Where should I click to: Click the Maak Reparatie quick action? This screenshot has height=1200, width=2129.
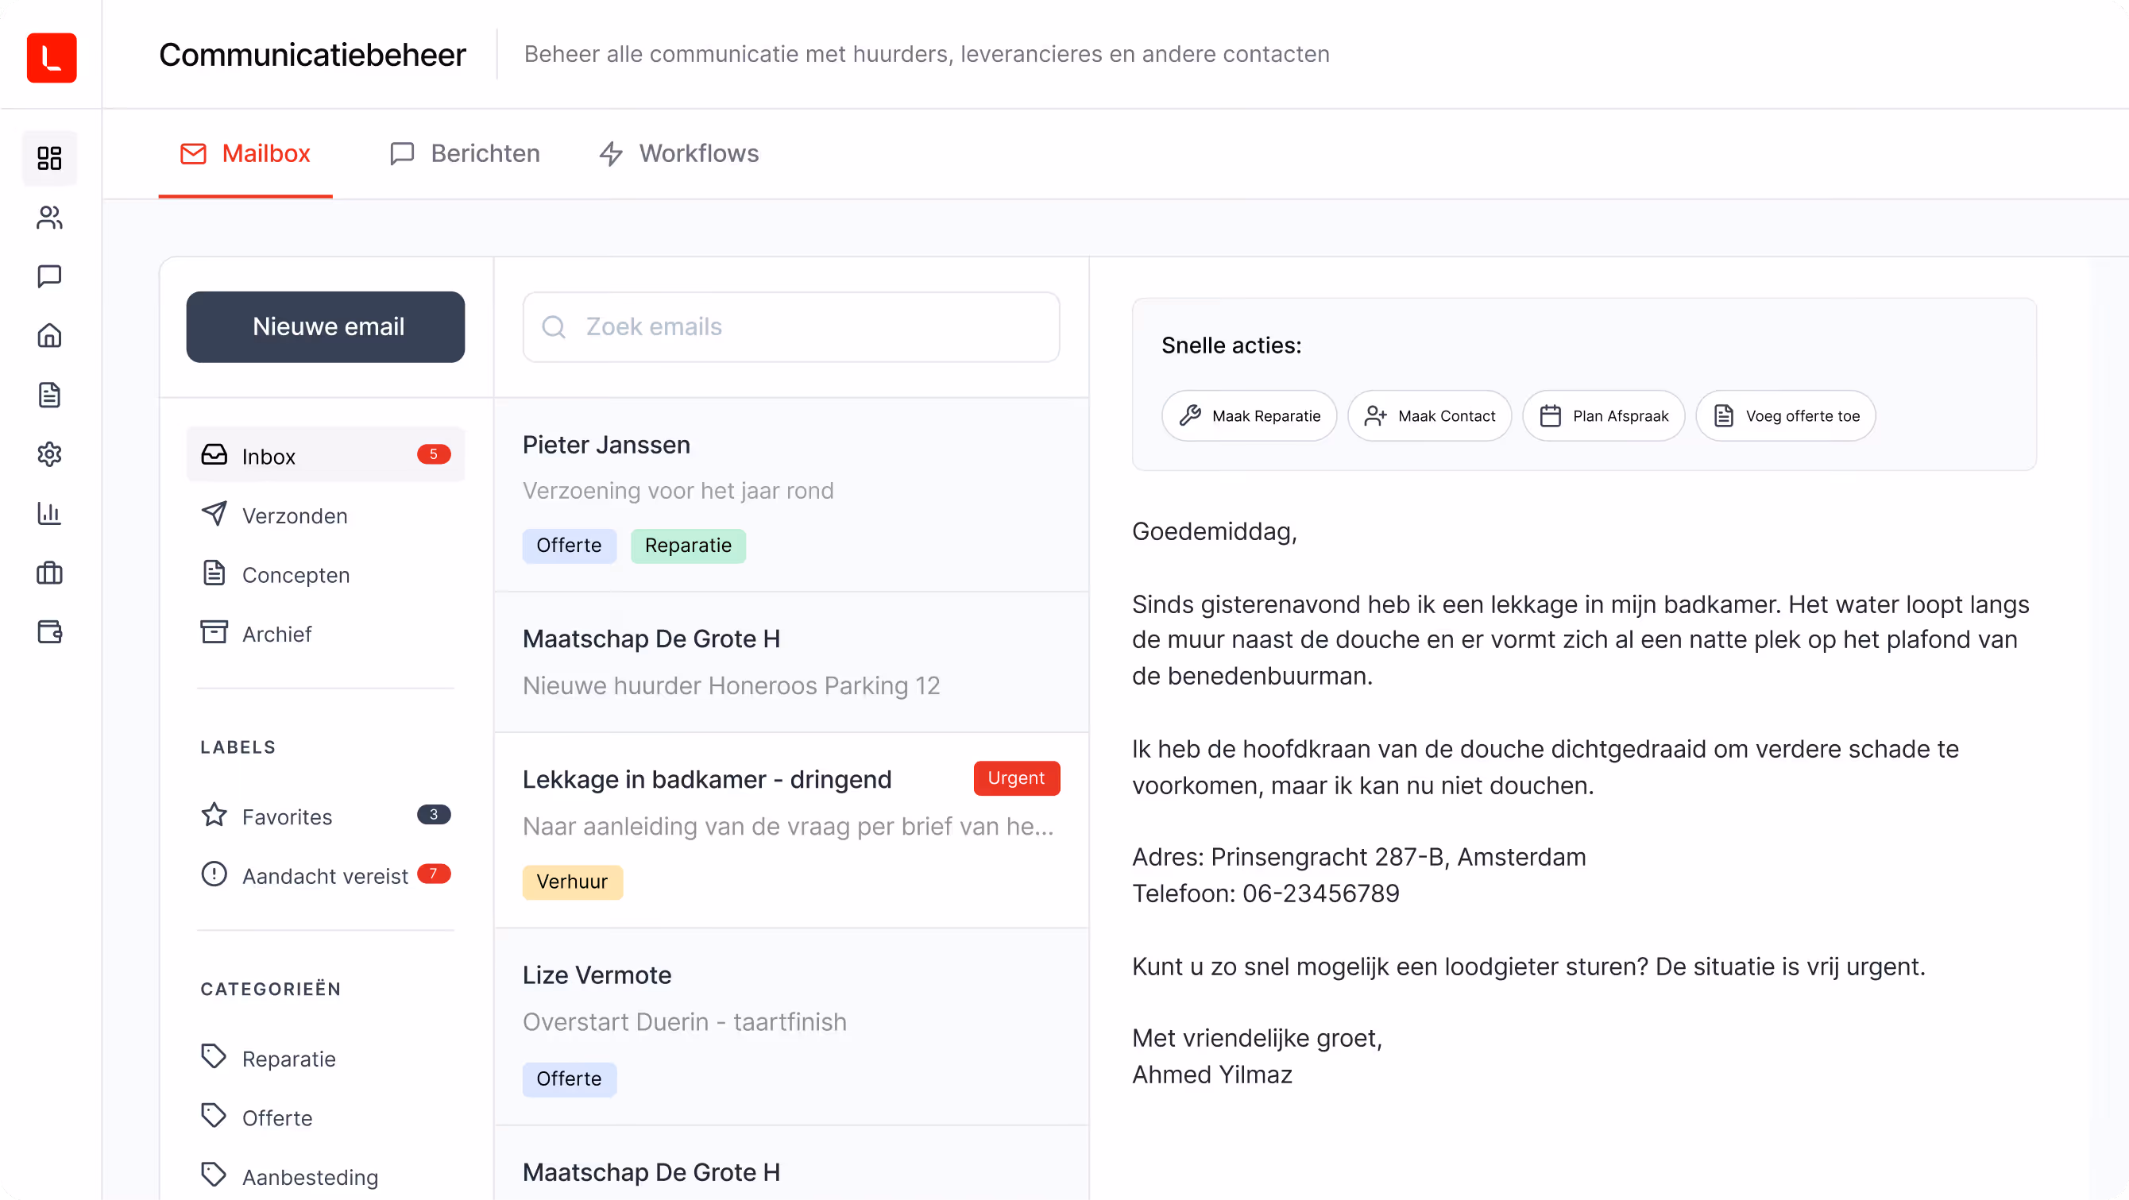[1249, 415]
